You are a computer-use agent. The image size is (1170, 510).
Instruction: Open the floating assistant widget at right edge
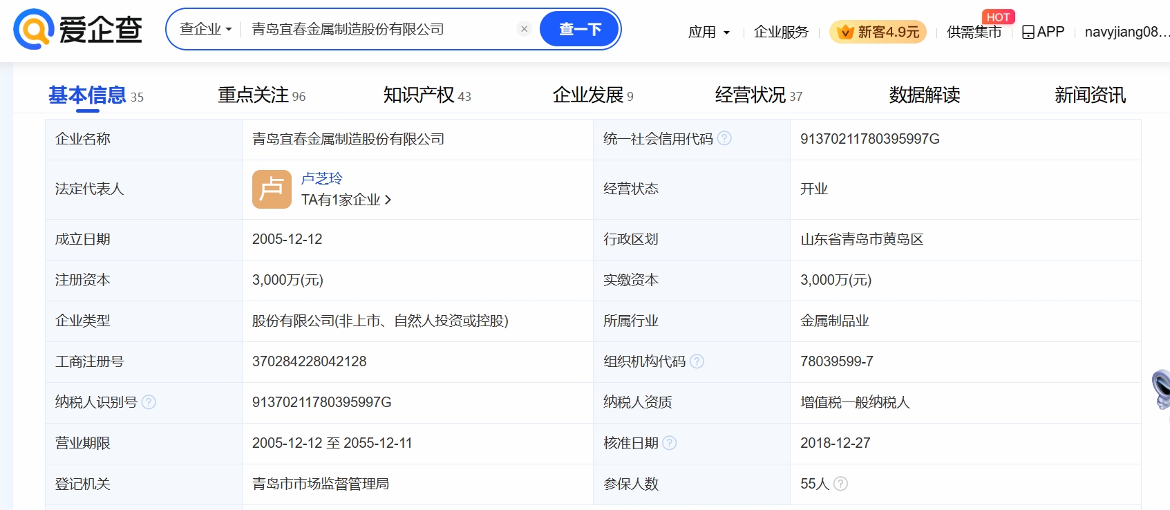tap(1161, 388)
